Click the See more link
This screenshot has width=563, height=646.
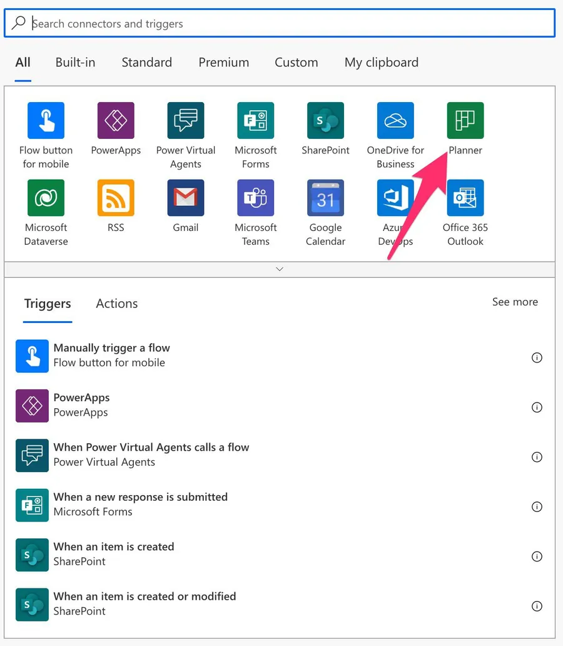[514, 302]
